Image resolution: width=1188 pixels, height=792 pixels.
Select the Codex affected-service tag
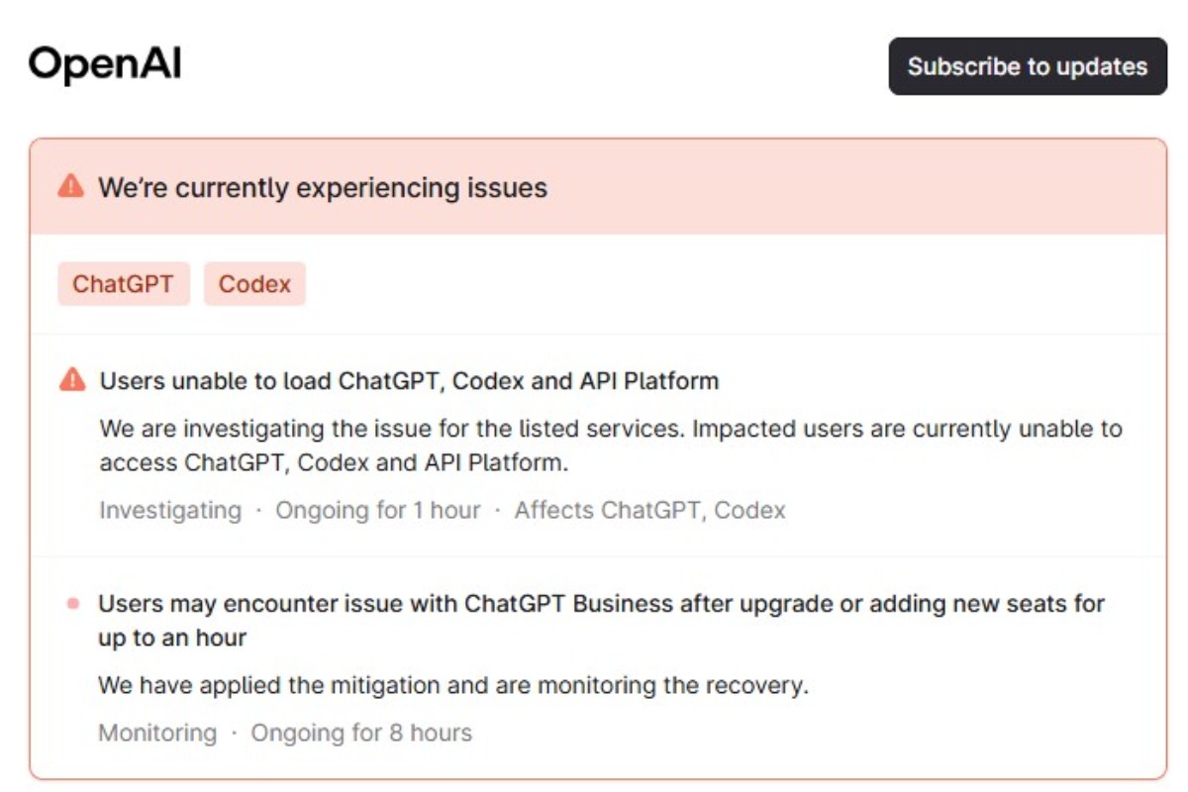click(x=254, y=284)
